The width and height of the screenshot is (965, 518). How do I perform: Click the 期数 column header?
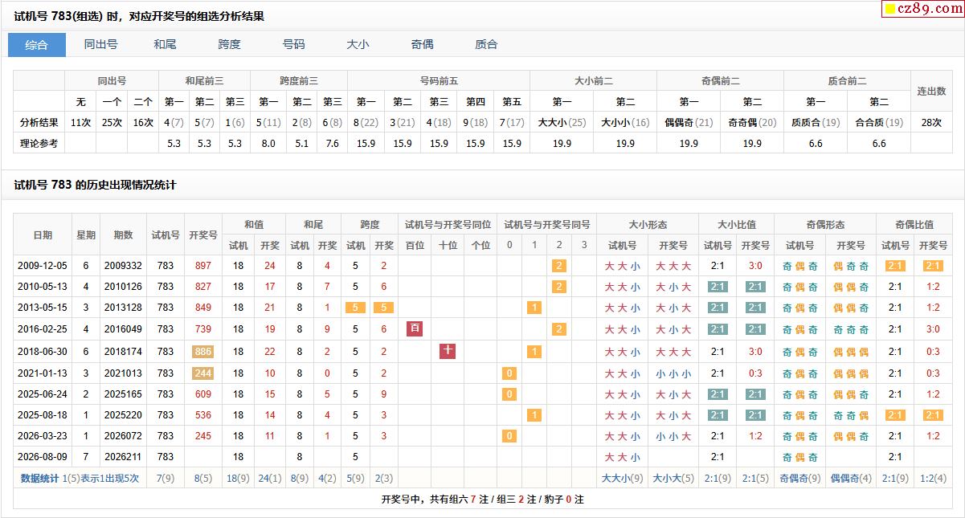point(123,235)
